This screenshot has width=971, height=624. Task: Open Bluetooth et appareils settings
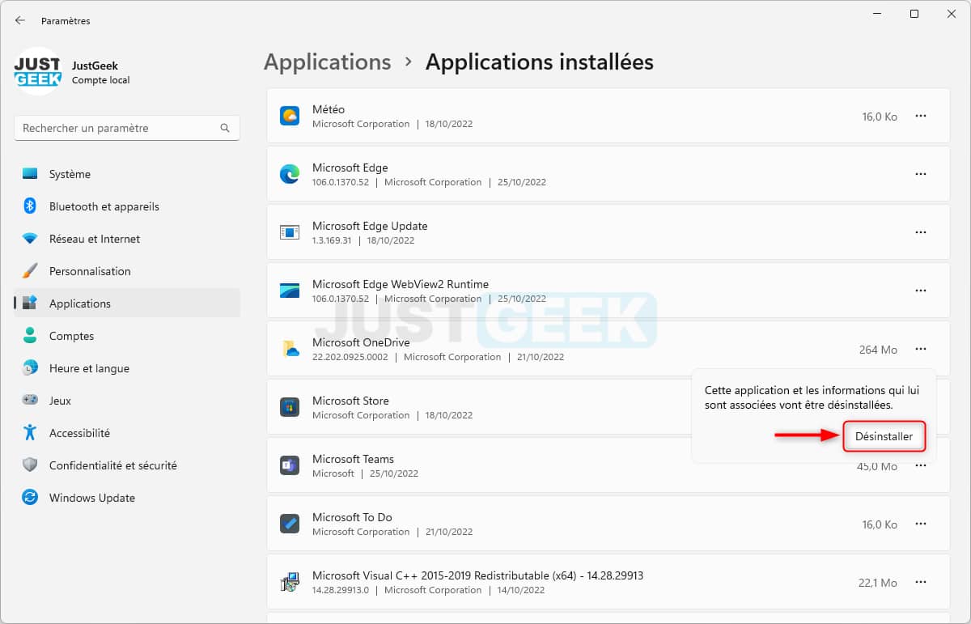click(x=127, y=206)
